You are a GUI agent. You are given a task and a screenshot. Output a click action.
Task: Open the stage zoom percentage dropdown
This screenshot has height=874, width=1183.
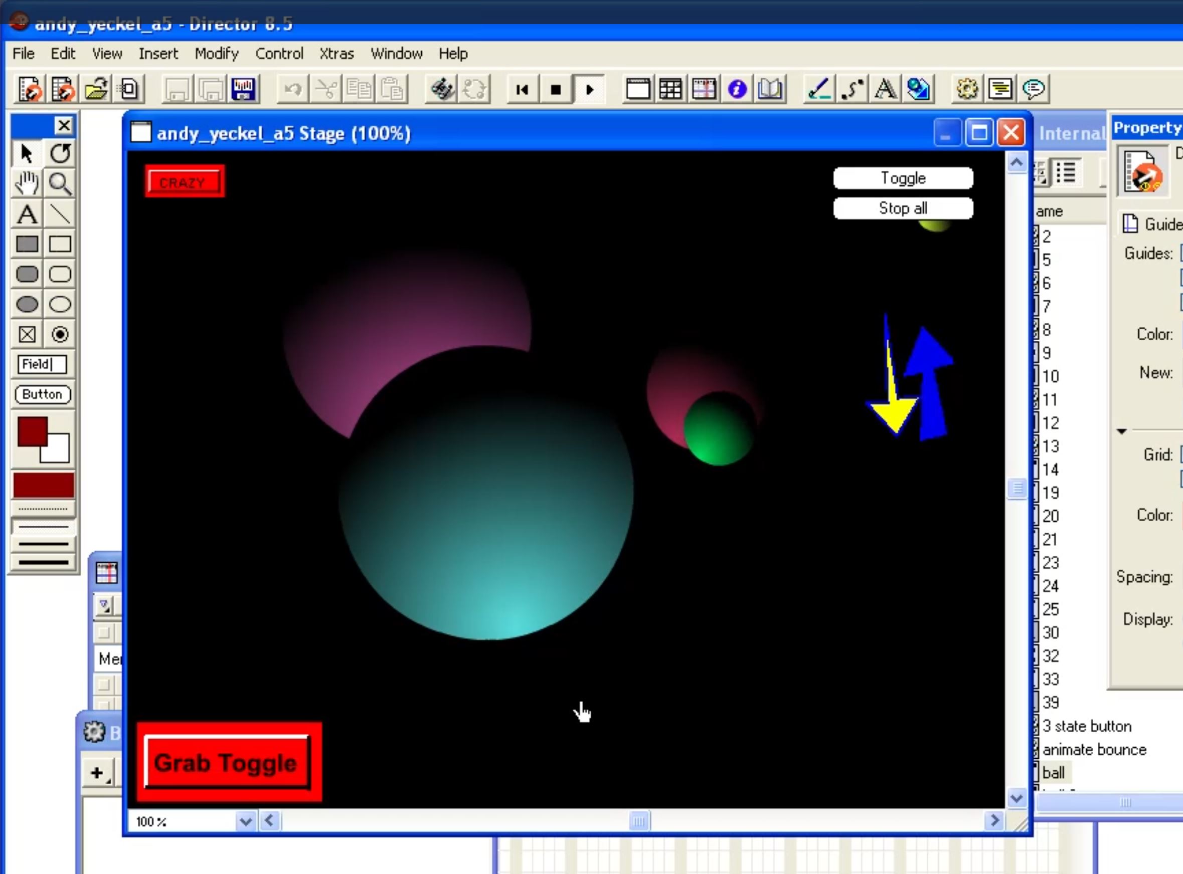click(x=245, y=821)
